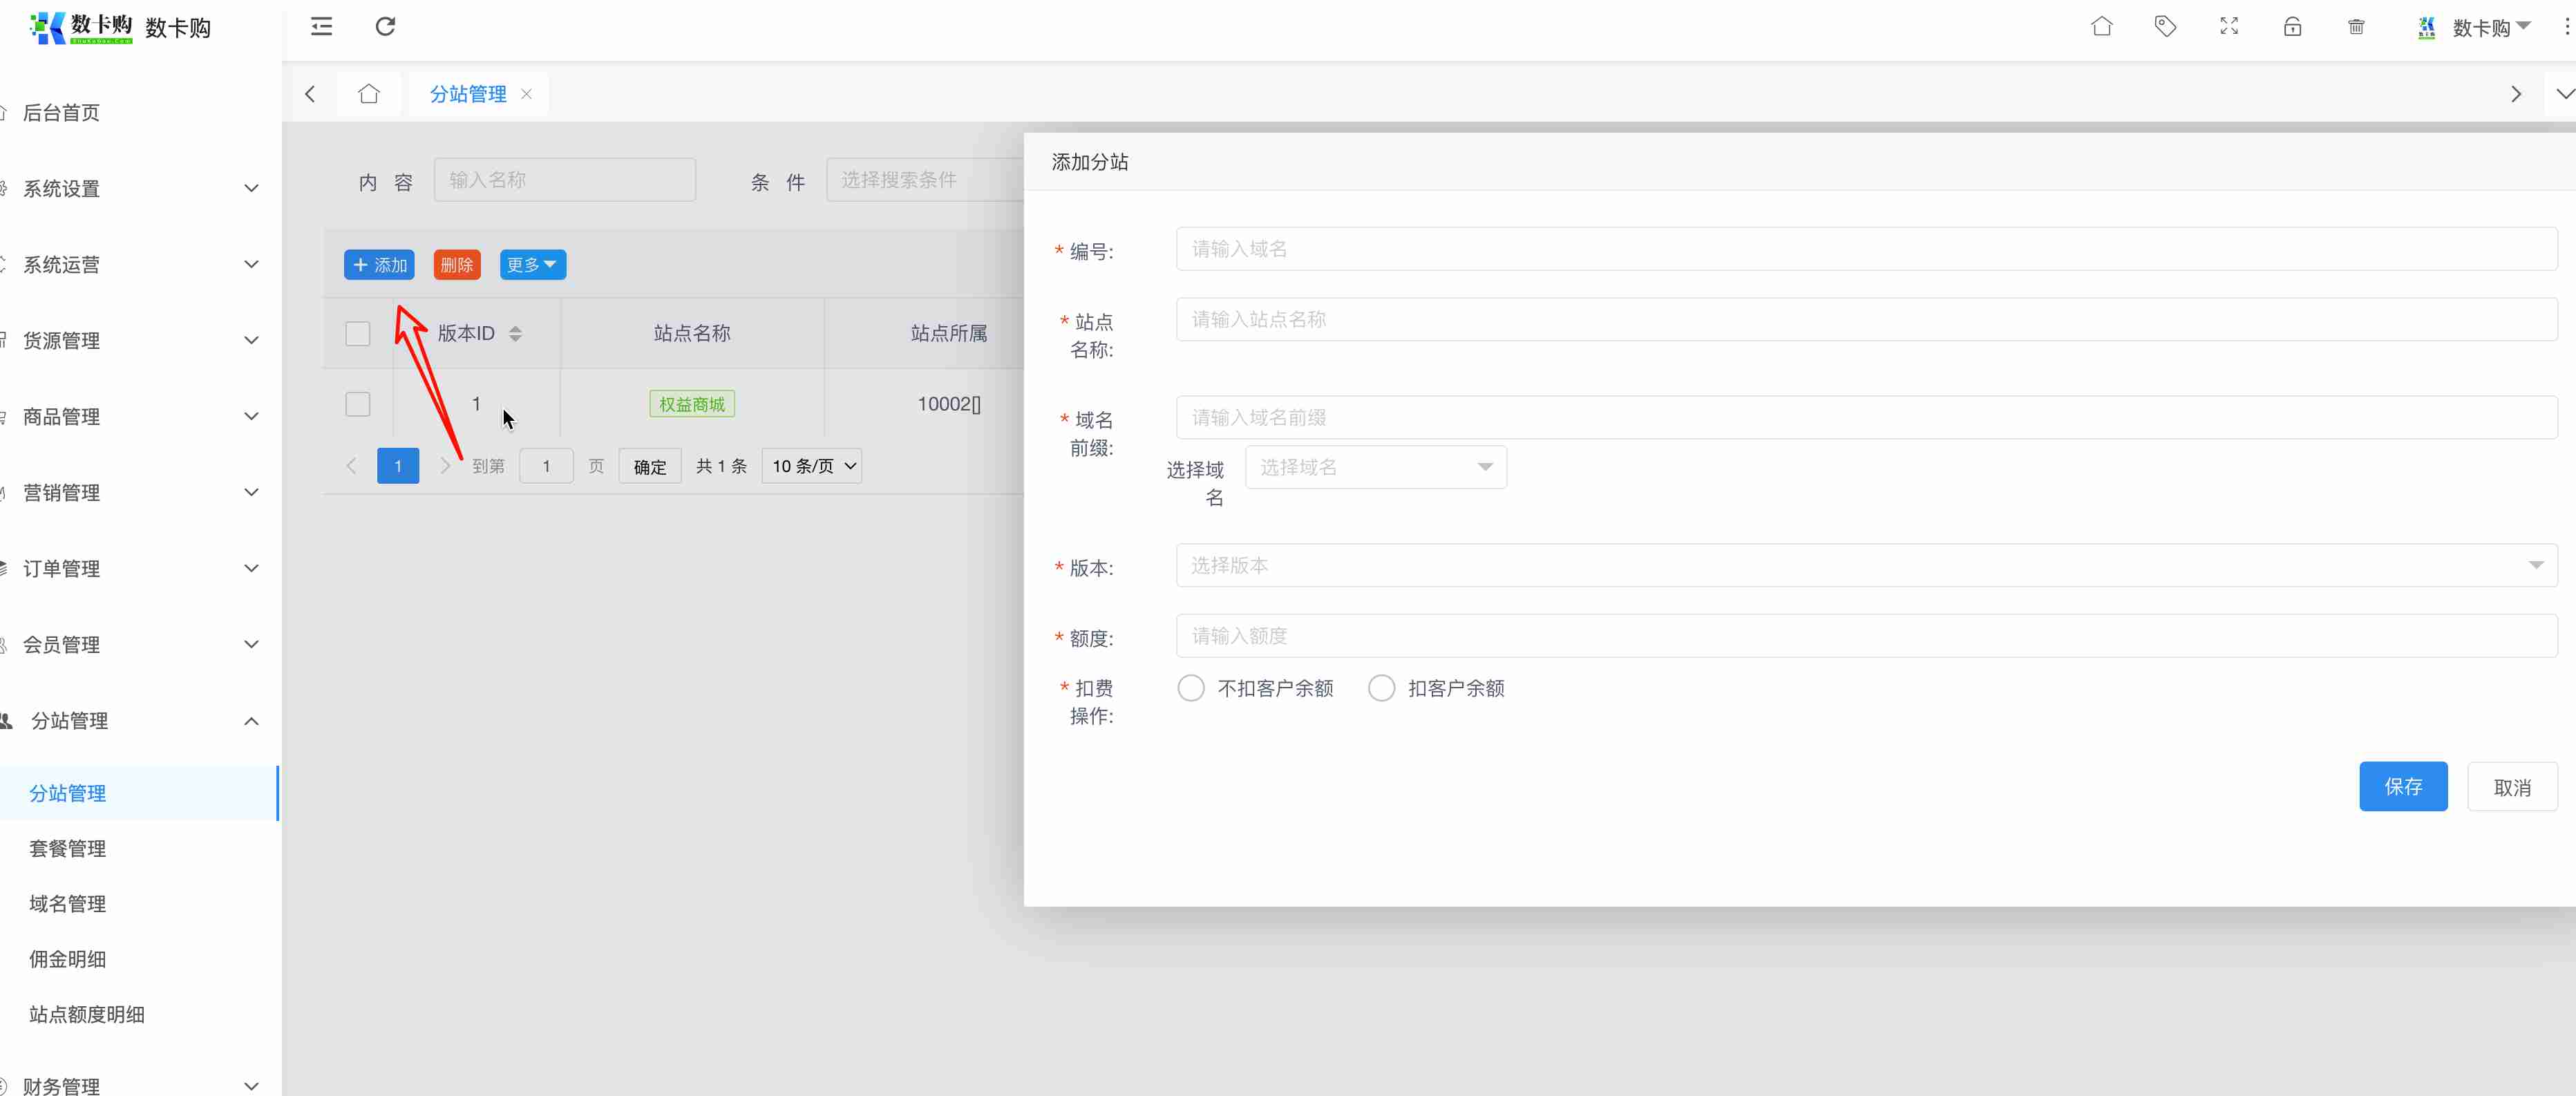Select the 不扣客户余额 radio option

click(x=1190, y=688)
